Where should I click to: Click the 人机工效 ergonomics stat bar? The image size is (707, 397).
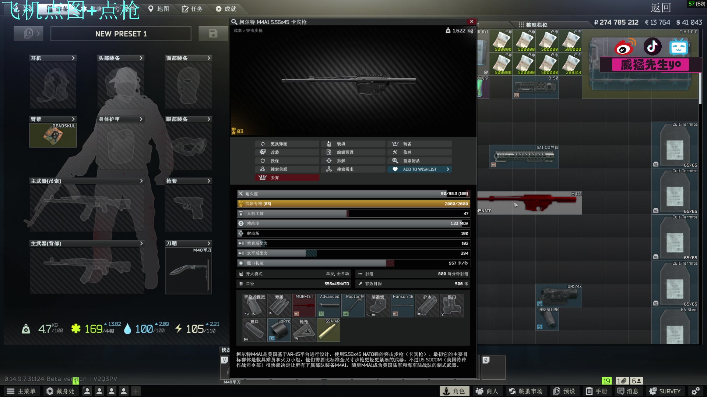coord(353,214)
